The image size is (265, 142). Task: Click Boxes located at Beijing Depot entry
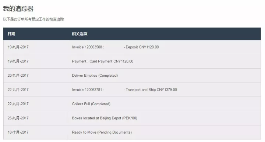click(105, 118)
